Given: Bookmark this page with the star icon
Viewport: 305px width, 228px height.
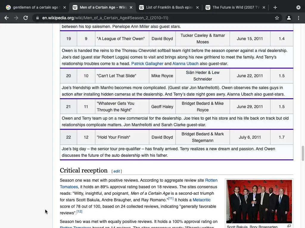Looking at the screenshot, I should point(277,18).
